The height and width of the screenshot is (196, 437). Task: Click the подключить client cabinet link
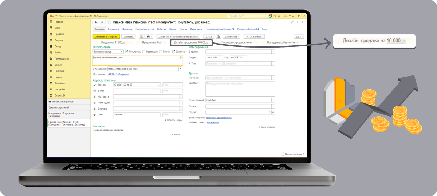(x=213, y=122)
